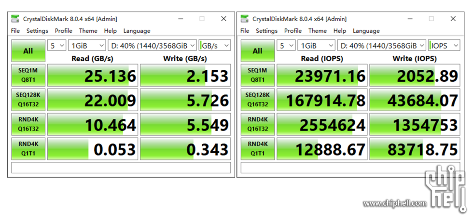Click Write (IOPS) column header
The width and height of the screenshot is (473, 220).
click(415, 58)
